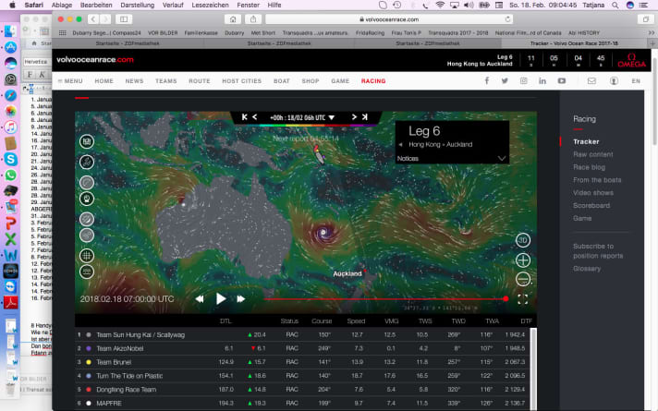
Task: Open the SHOP navigation item
Action: coord(311,81)
